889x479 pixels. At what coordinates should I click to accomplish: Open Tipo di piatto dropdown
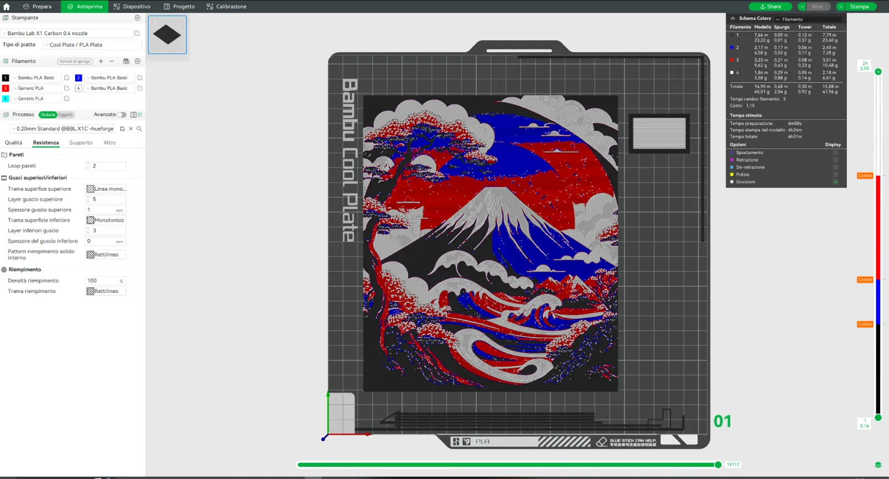[x=92, y=45]
